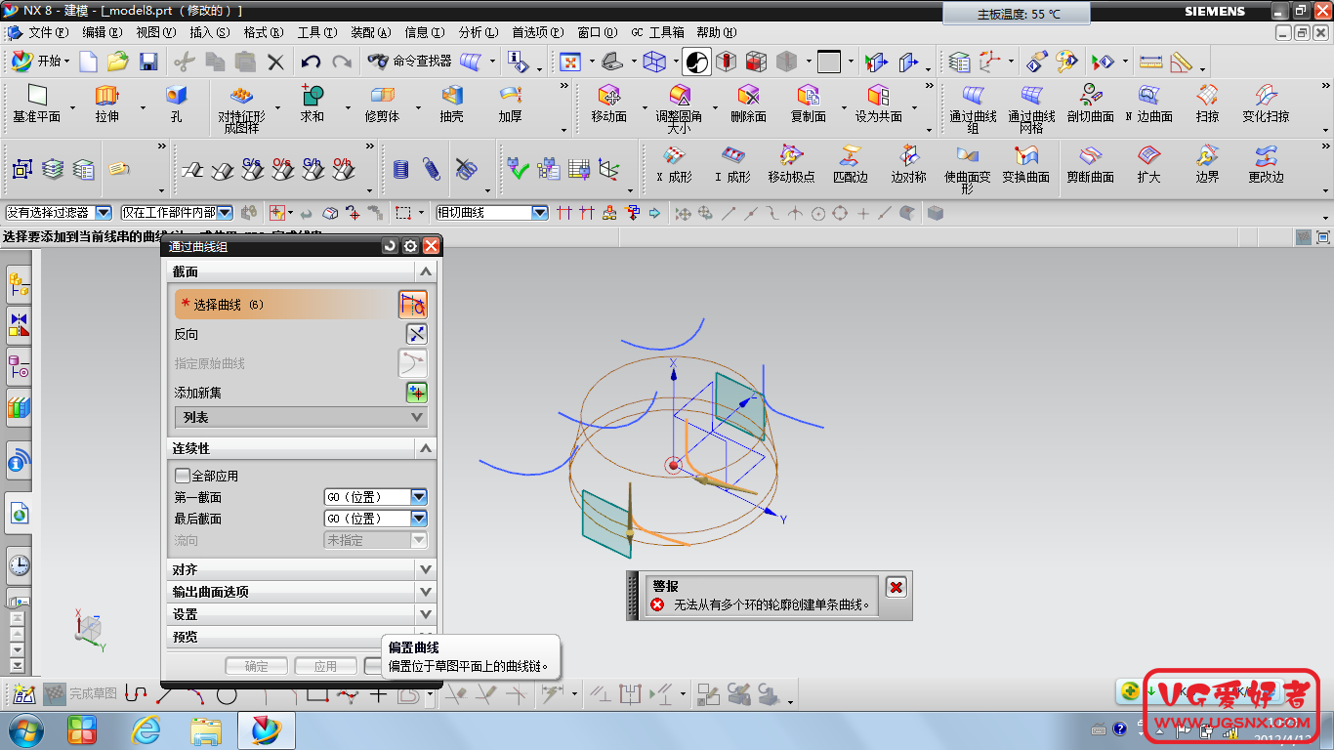
Task: Click the 添加新集 add new set icon
Action: coord(417,393)
